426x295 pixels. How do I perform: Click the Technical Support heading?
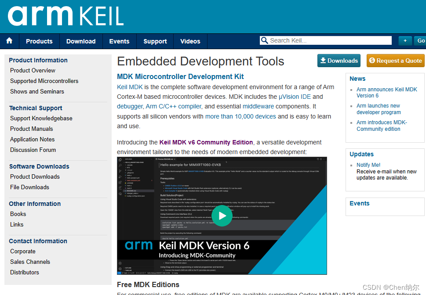click(x=36, y=108)
